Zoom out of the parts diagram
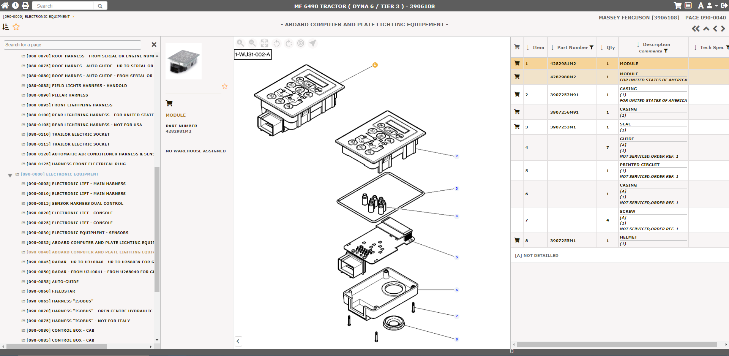 point(252,43)
